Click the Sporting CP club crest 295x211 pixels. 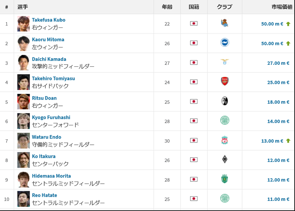click(225, 179)
